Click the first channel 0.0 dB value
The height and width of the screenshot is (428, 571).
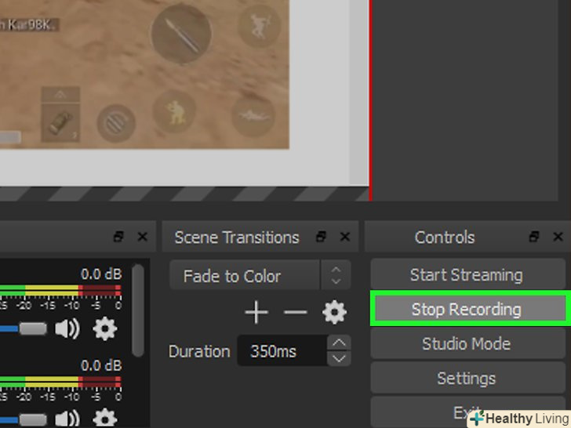click(101, 274)
